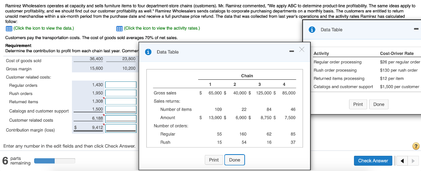
Task: Click Customer related costs total input field
Action: (121, 118)
